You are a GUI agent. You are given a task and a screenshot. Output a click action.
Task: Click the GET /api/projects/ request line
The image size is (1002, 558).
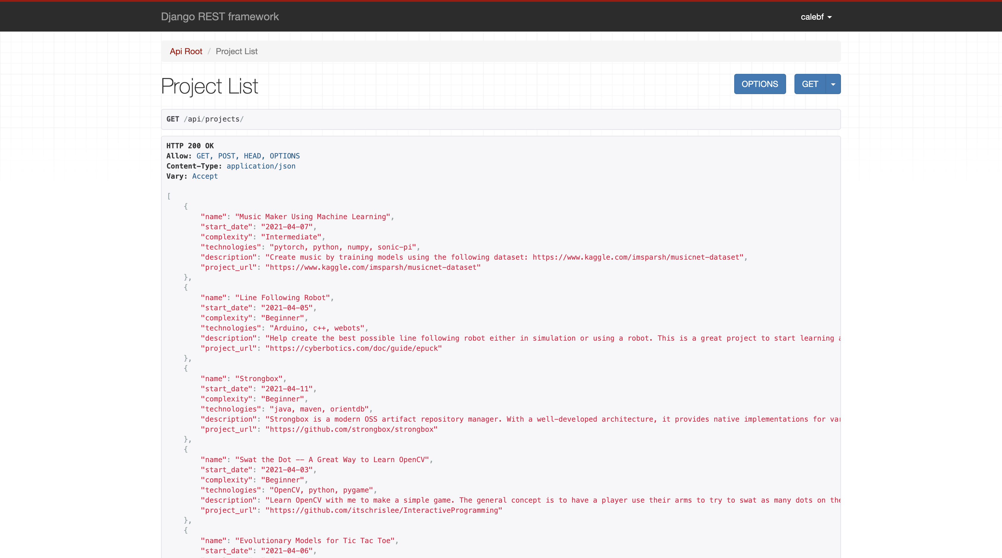pos(205,119)
